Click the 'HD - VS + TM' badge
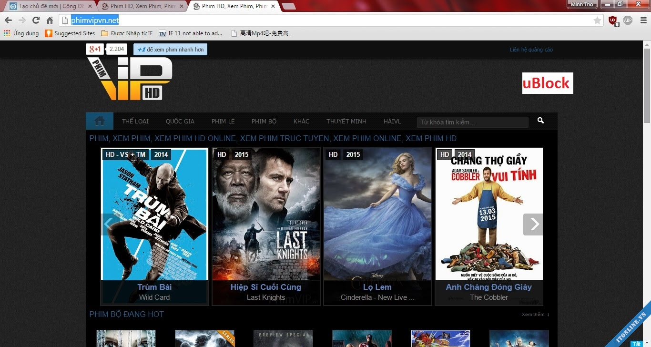Image resolution: width=651 pixels, height=347 pixels. (126, 154)
